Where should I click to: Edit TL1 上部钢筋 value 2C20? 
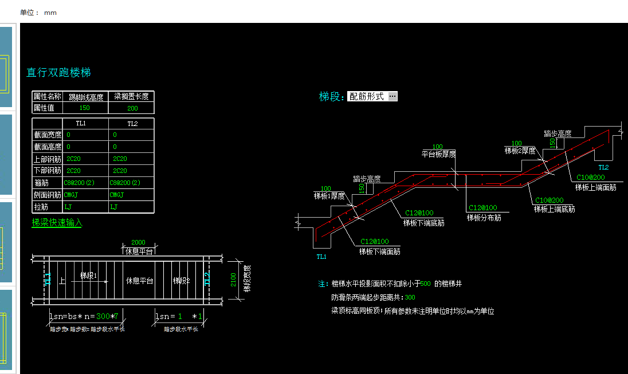pyautogui.click(x=74, y=159)
